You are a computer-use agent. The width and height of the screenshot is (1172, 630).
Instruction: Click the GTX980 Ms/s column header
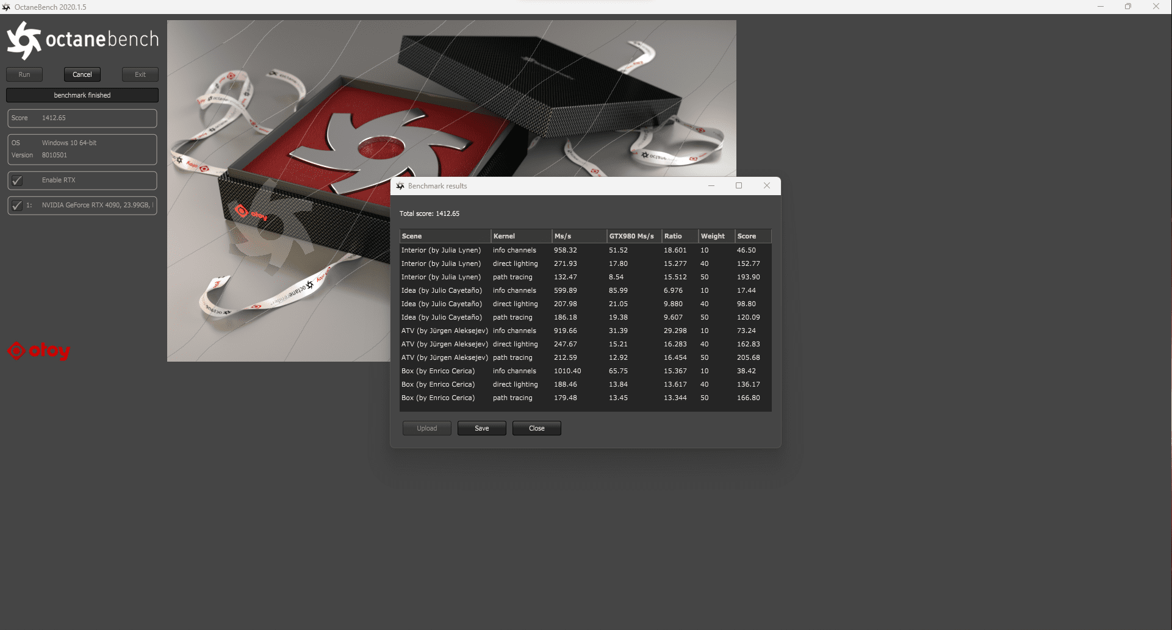pos(635,236)
